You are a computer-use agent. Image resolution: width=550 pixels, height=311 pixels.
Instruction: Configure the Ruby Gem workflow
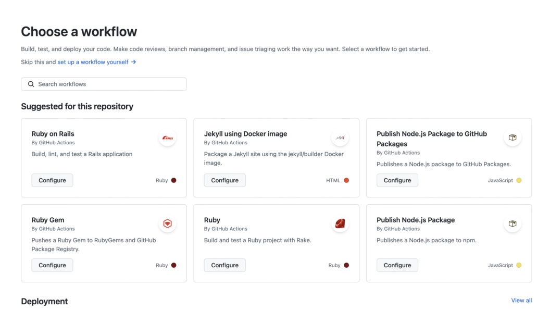52,265
